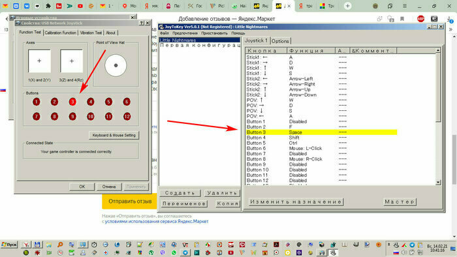
Task: Select the Первая конфигурац profile
Action: [200, 46]
